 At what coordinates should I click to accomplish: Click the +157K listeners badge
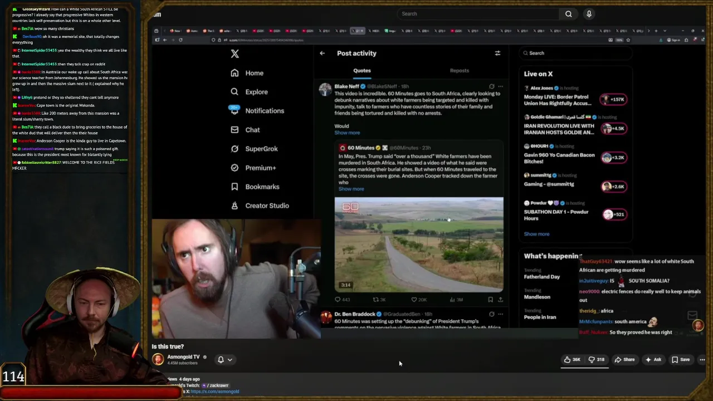613,99
